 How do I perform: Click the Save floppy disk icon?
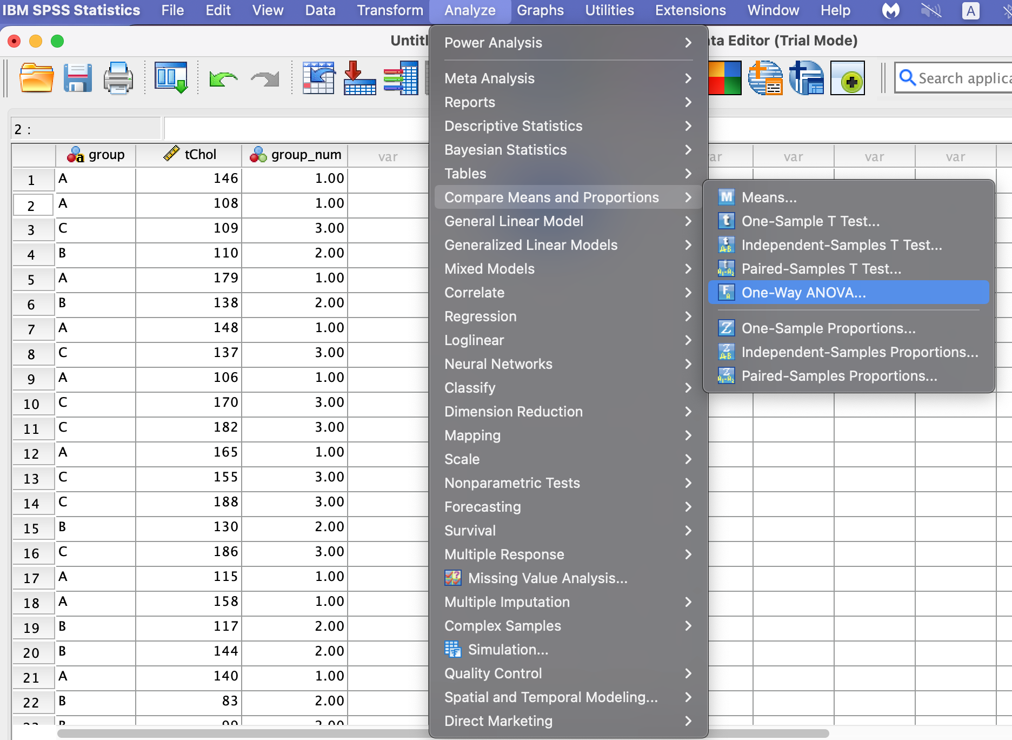pyautogui.click(x=77, y=78)
